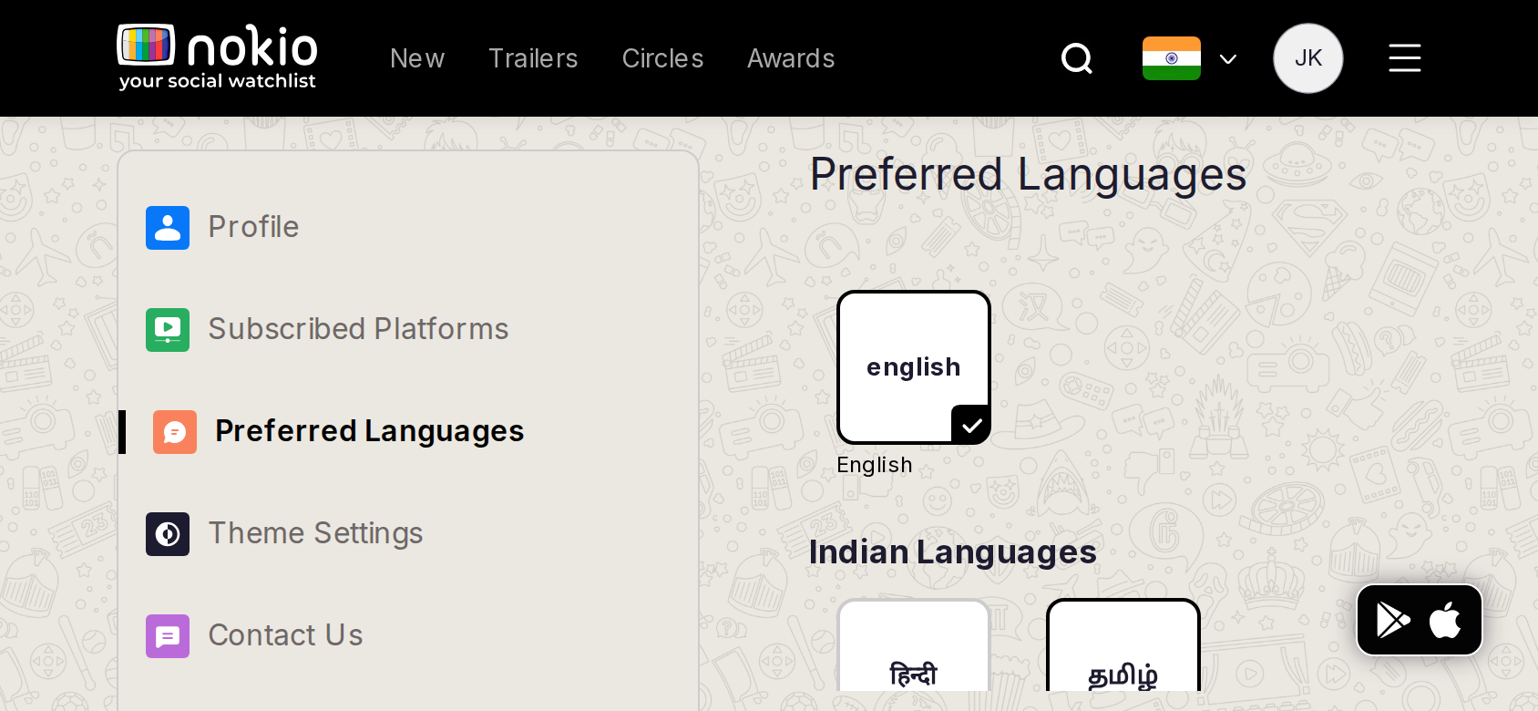Screen dimensions: 1538x711
Task: Uncheck the English checkmark badge
Action: 971,425
